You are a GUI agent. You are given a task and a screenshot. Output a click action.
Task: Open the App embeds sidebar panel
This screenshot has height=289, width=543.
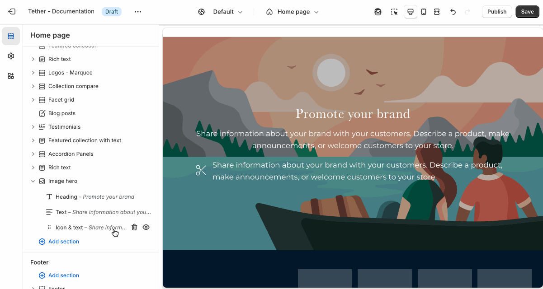pyautogui.click(x=11, y=76)
